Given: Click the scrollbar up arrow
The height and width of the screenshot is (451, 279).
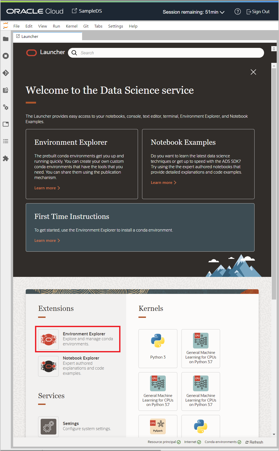Looking at the screenshot, I should tap(274, 66).
